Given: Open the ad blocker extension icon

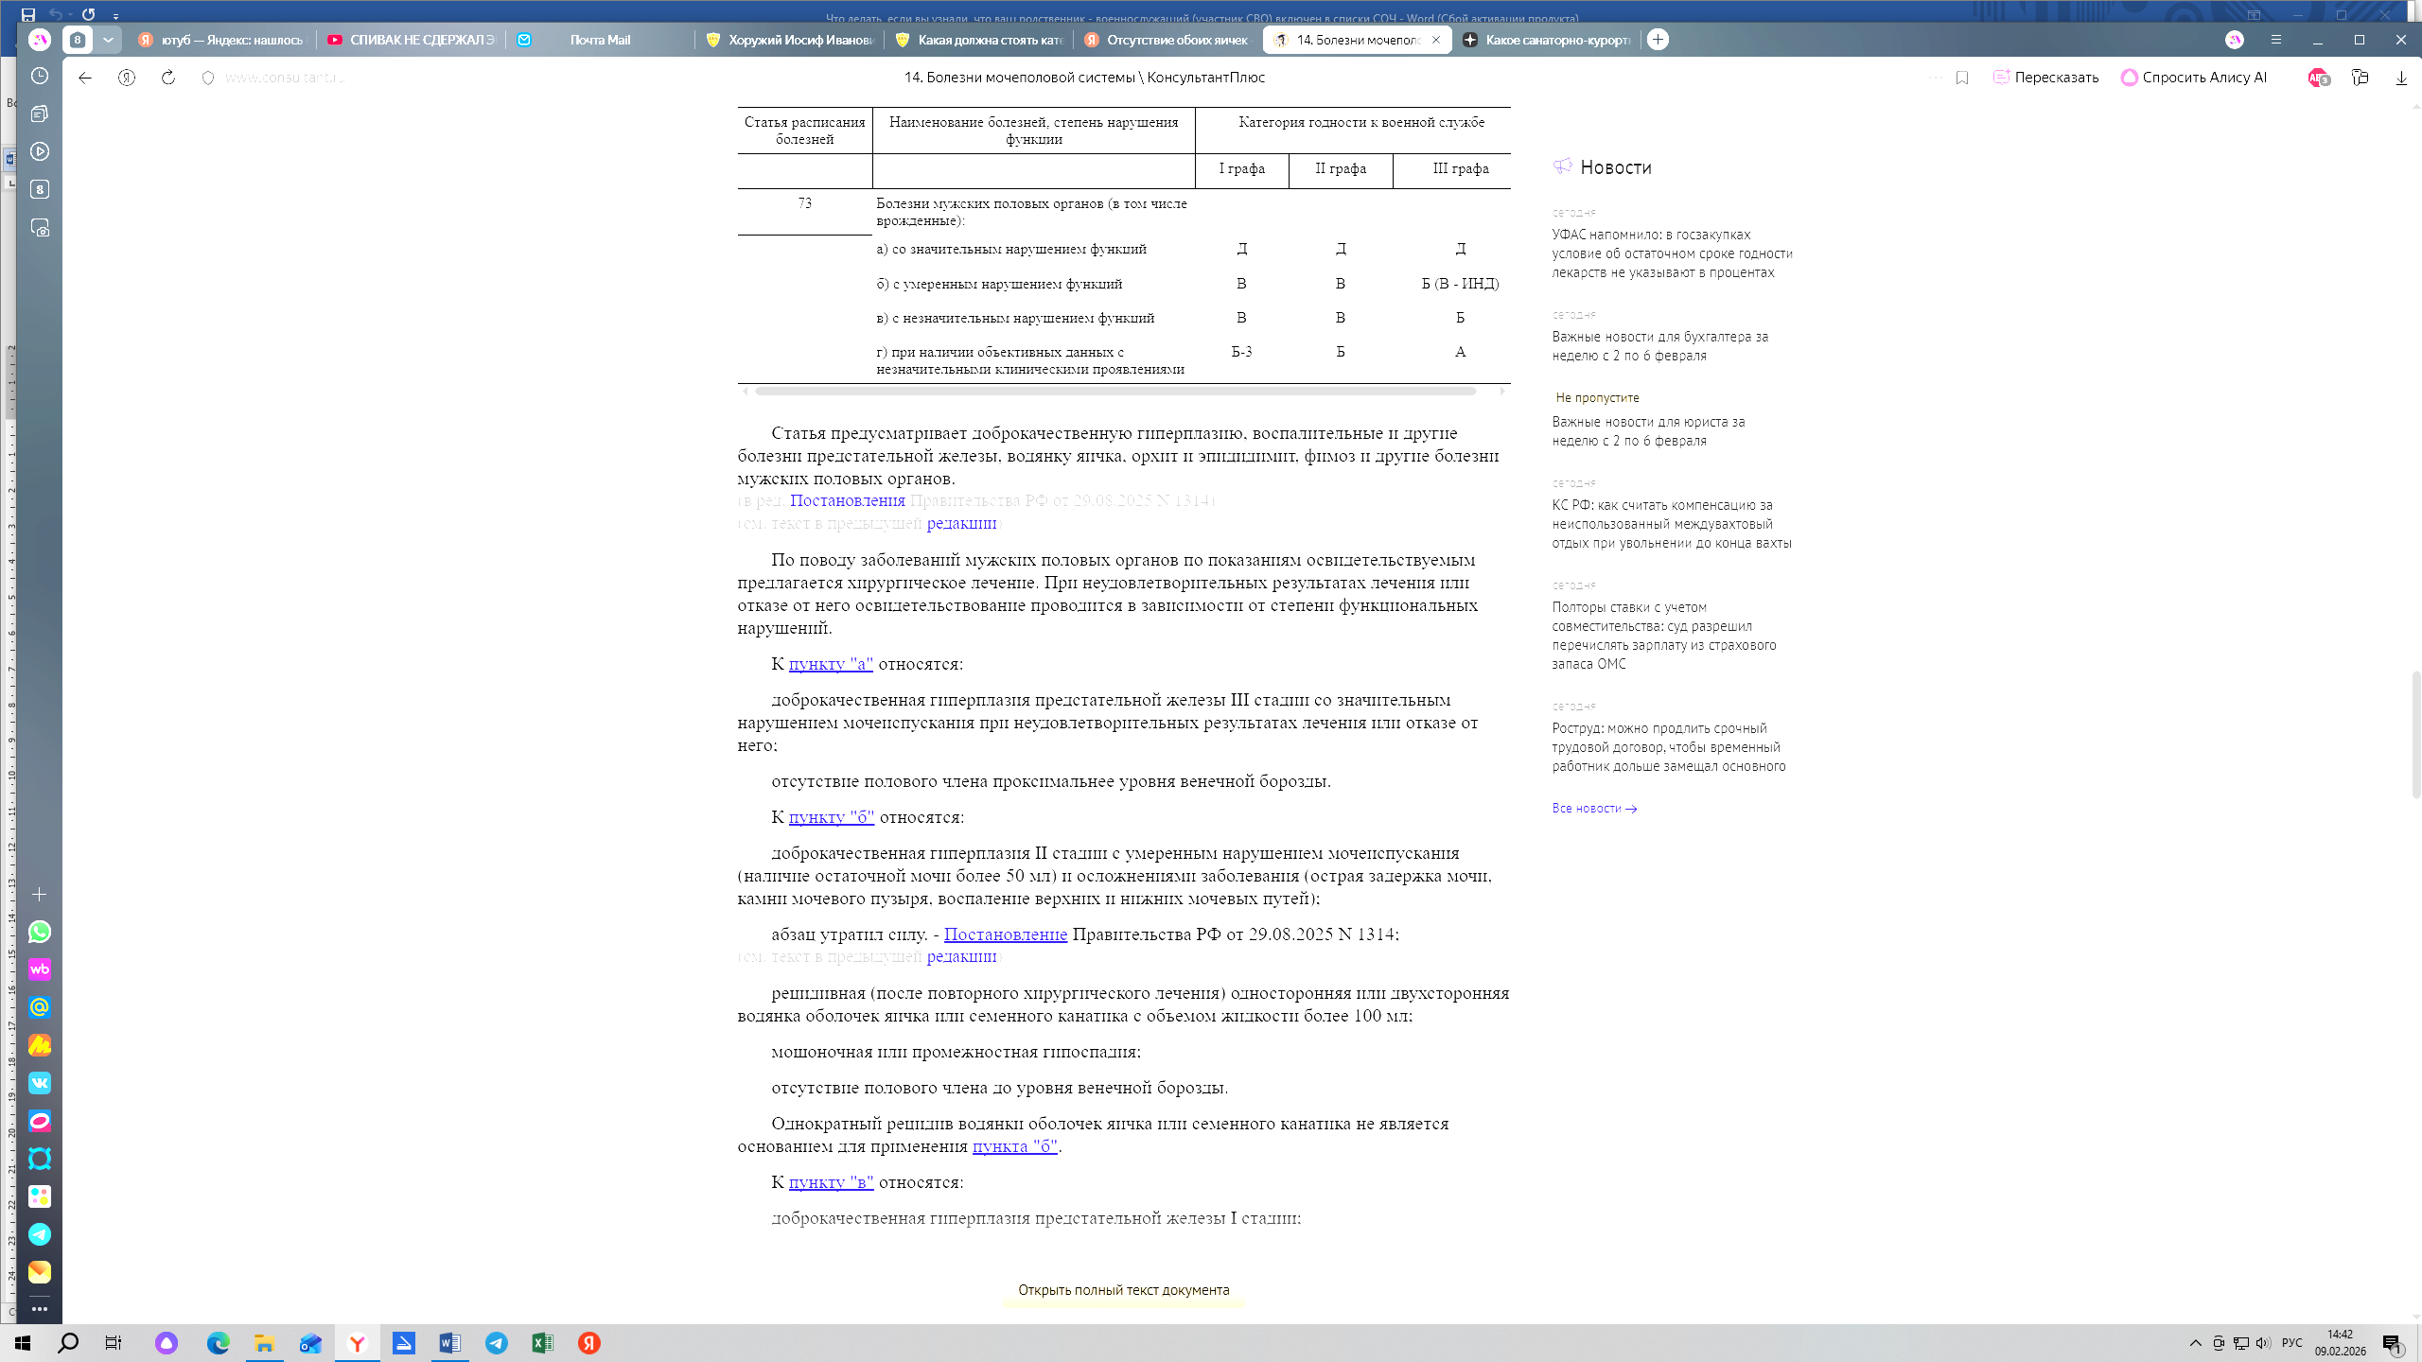Looking at the screenshot, I should point(2318,78).
